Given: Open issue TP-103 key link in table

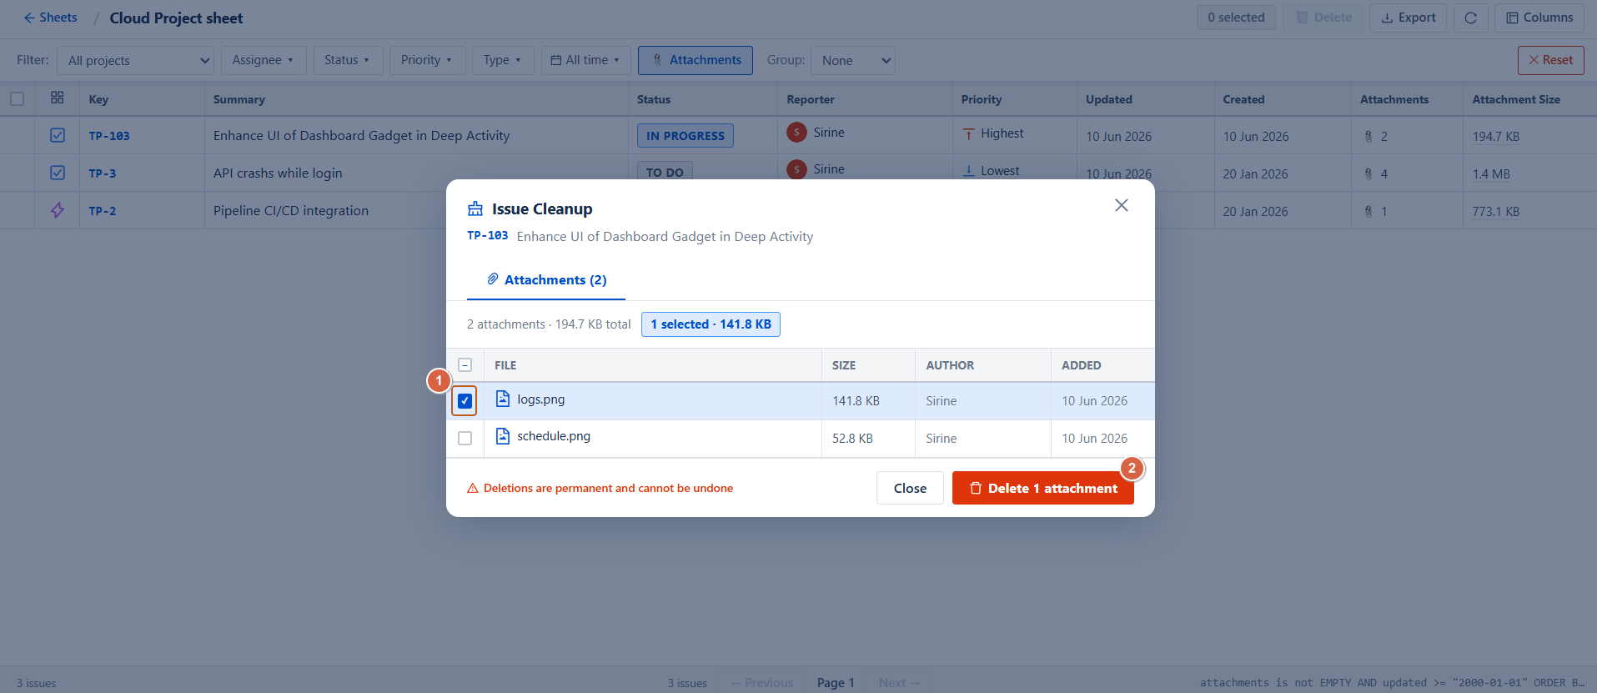Looking at the screenshot, I should (109, 136).
